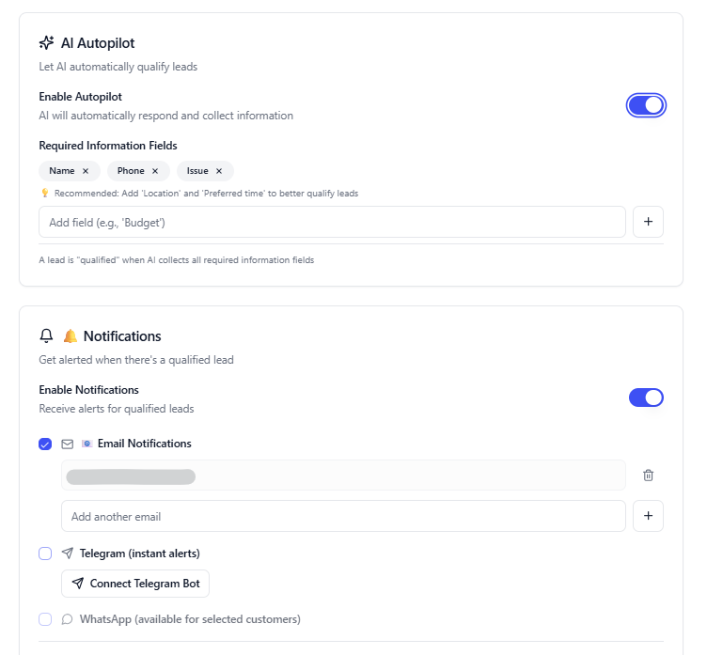Viewport: 707px width, 655px height.
Task: Click the AI Autopilot sparkle icon
Action: click(46, 42)
